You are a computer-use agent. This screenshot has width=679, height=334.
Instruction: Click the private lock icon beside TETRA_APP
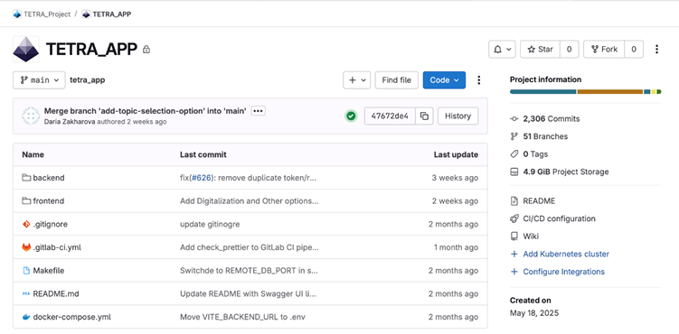point(146,50)
